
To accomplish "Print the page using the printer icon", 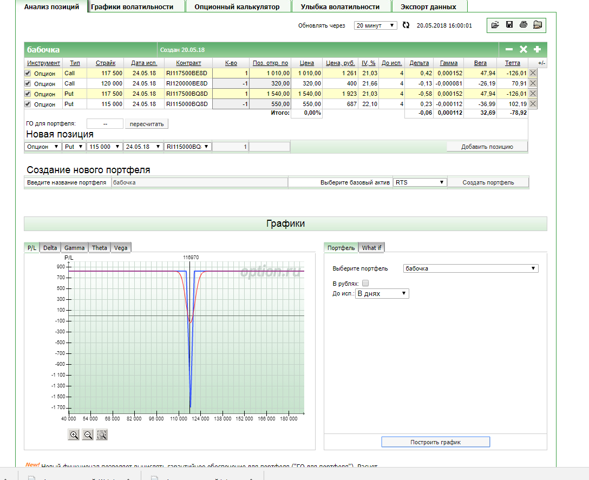I will 523,25.
